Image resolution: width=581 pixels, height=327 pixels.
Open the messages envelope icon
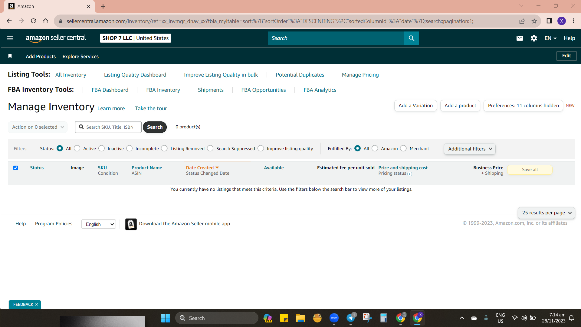point(520,38)
